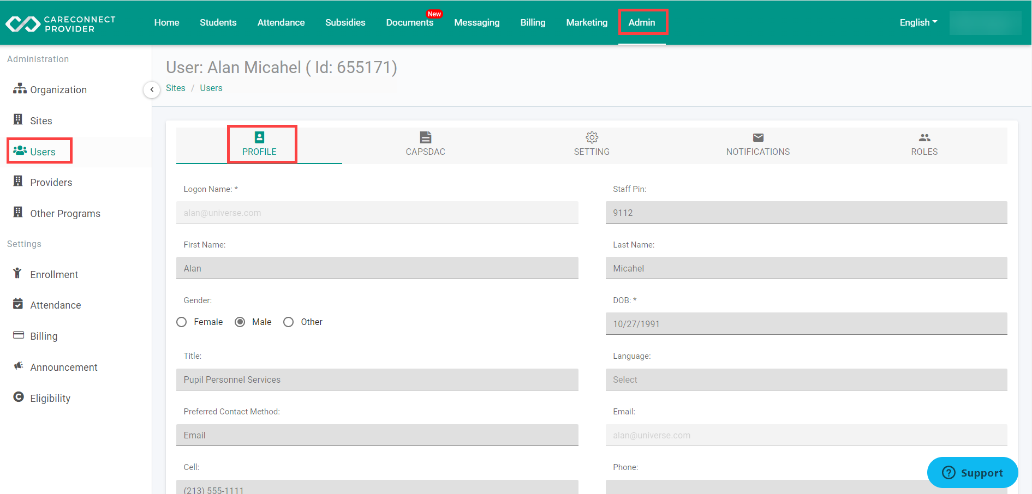Open the Messaging menu

coord(477,22)
